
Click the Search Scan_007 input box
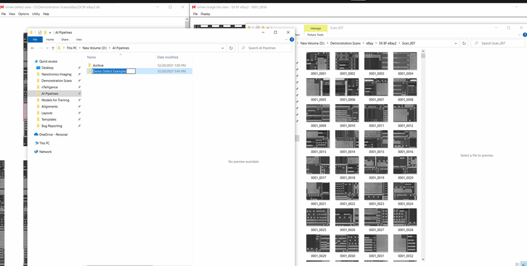click(x=500, y=43)
